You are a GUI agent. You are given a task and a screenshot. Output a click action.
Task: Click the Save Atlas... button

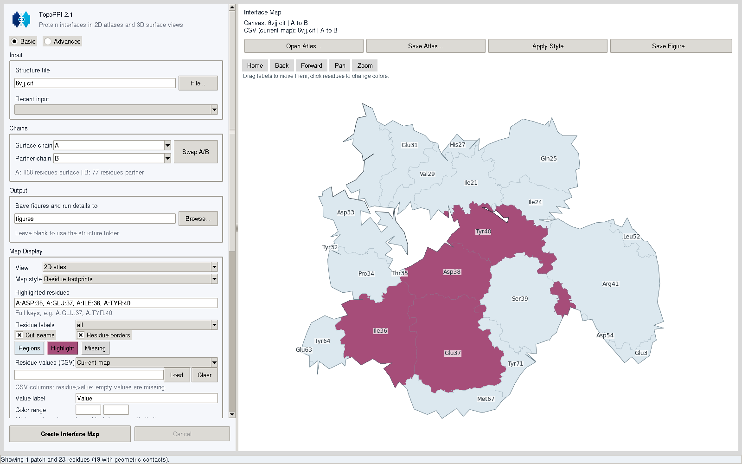click(x=426, y=46)
